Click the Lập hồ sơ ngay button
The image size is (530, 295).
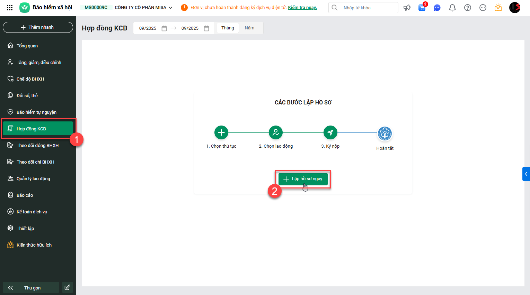[x=303, y=179]
